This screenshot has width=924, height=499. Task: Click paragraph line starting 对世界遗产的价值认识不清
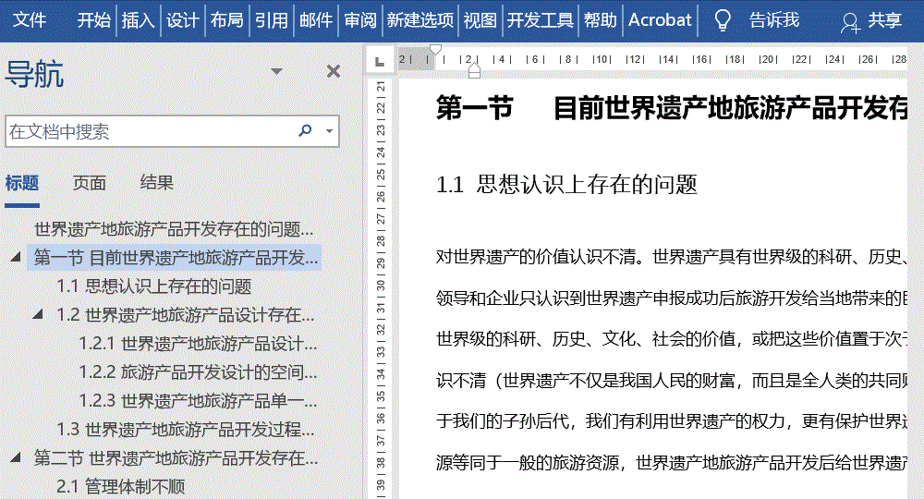pyautogui.click(x=671, y=257)
